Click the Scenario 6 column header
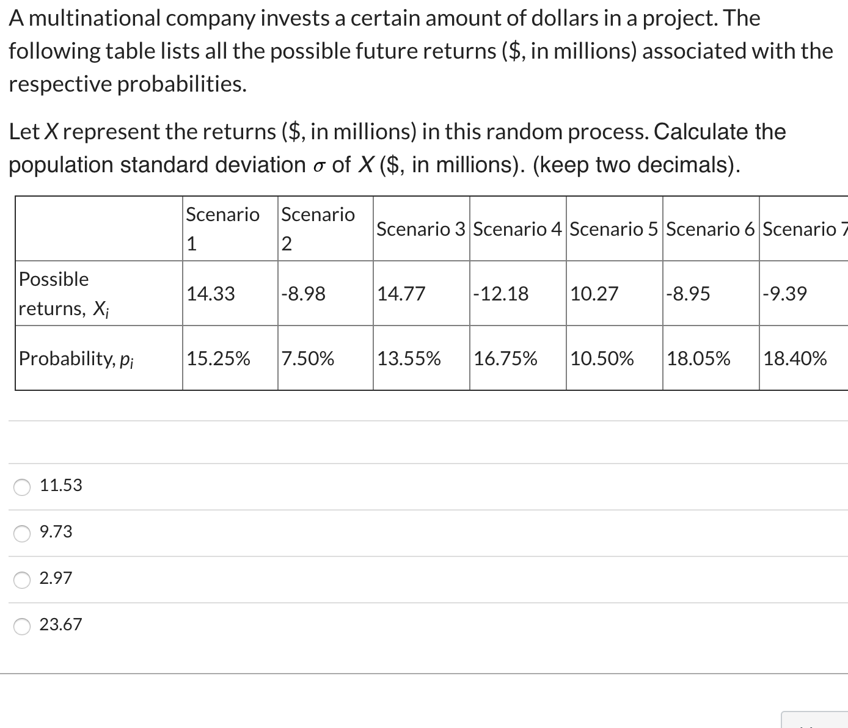This screenshot has width=848, height=728. coord(711,229)
